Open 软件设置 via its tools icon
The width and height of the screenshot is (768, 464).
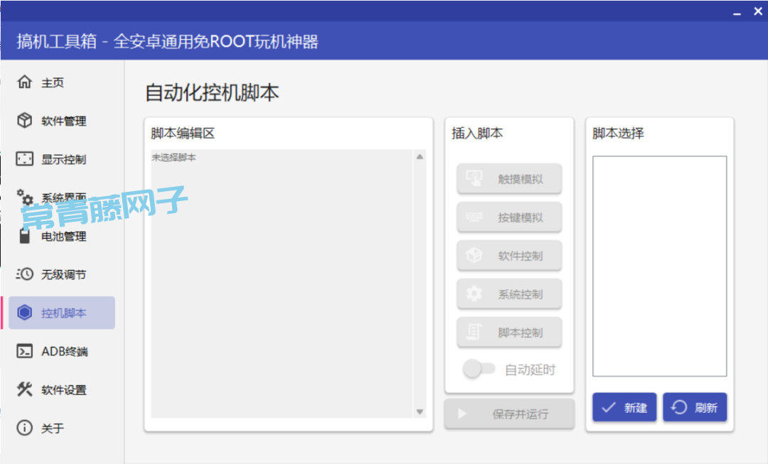click(x=25, y=389)
